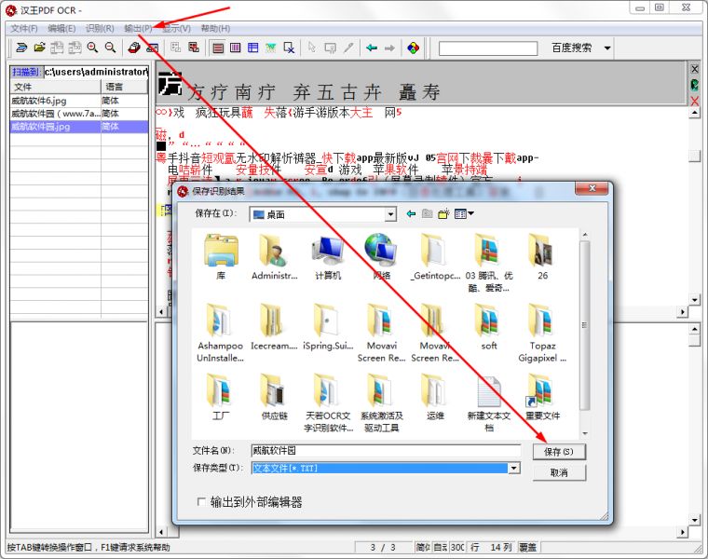Check the 输出到外部编辑器 checkbox
The width and height of the screenshot is (708, 559).
tap(201, 501)
